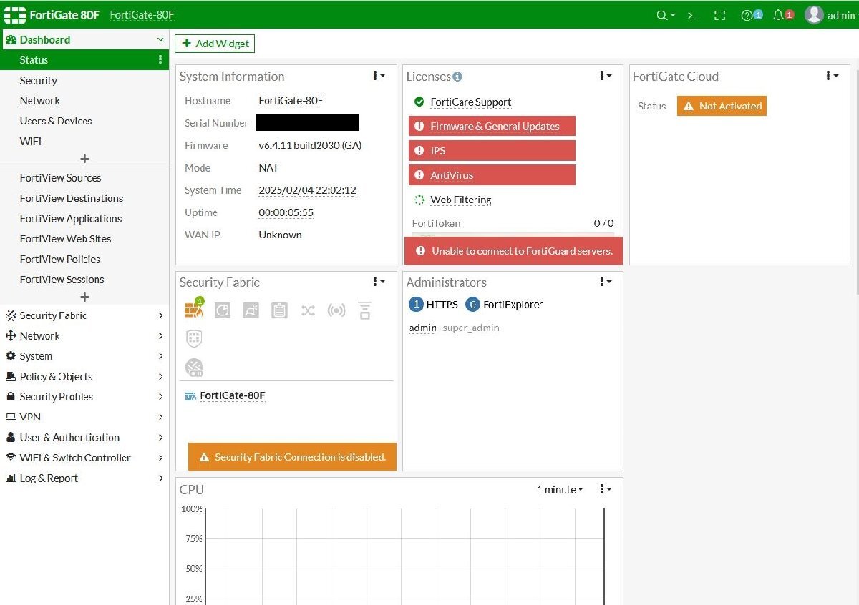The height and width of the screenshot is (605, 859).
Task: Click the Web Filtering loading icon
Action: coord(419,200)
